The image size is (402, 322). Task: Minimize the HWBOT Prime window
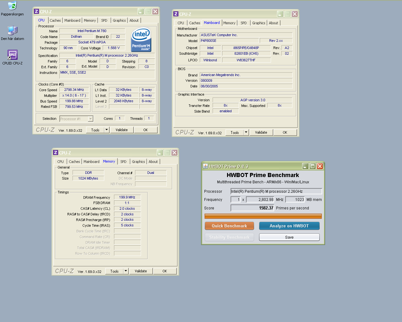[x=305, y=166]
